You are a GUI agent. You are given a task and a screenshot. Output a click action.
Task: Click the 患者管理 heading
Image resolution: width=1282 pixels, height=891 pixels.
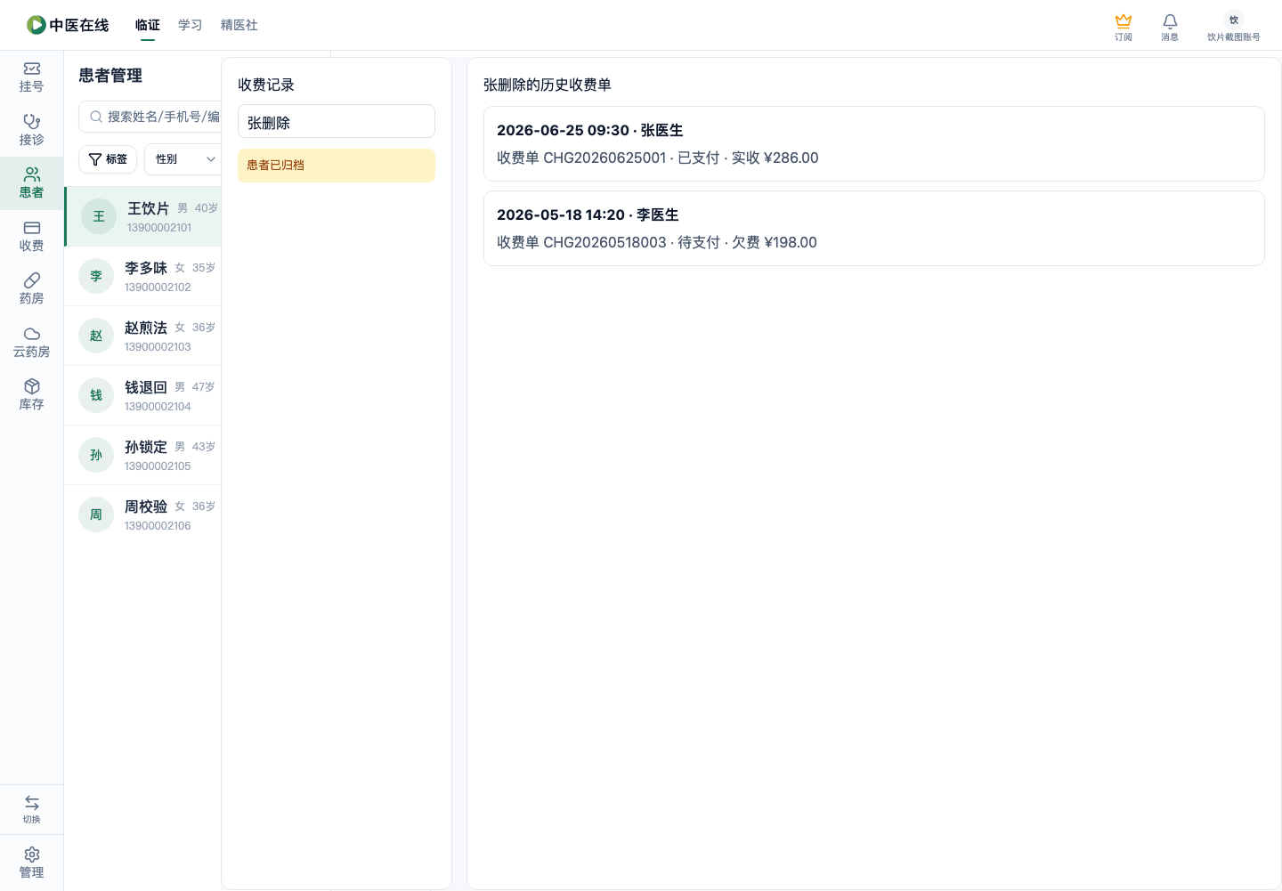110,76
